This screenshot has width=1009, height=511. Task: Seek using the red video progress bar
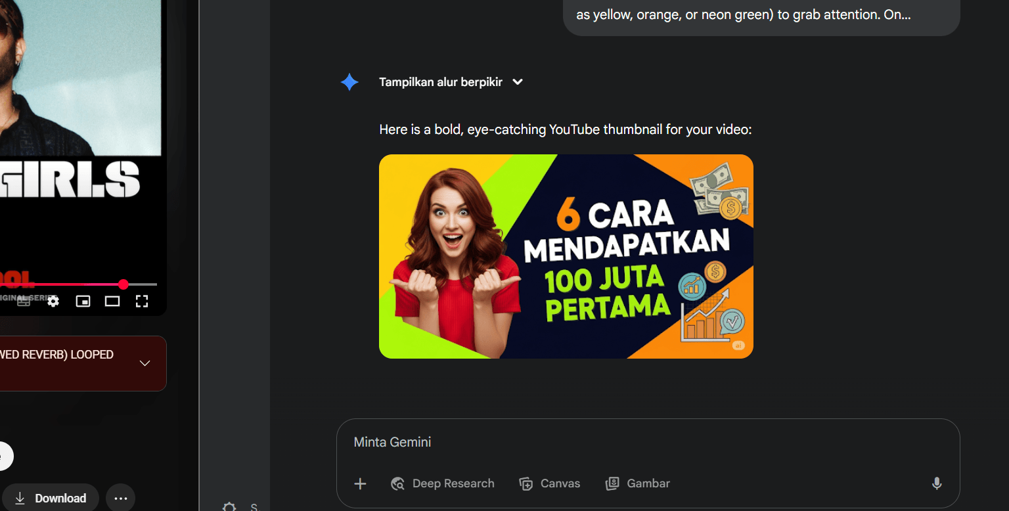point(78,284)
